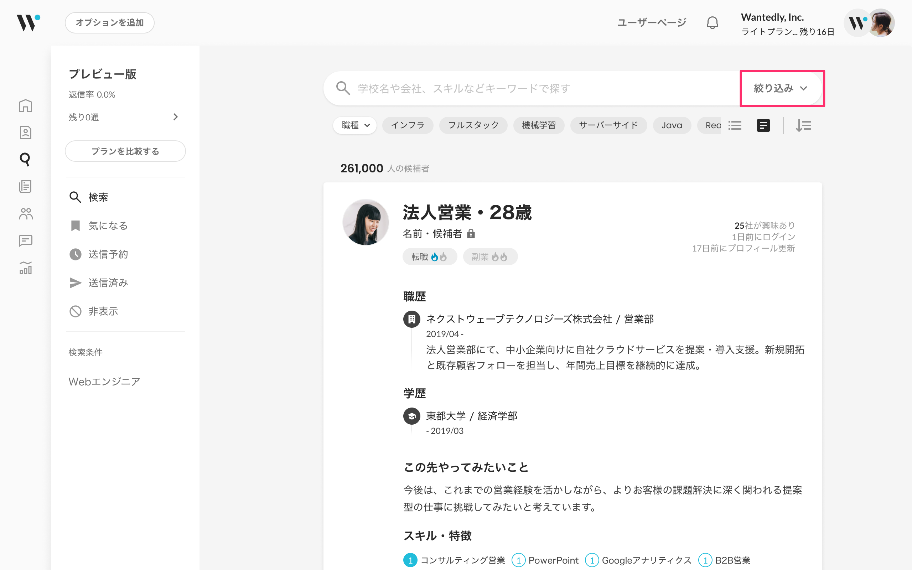Open the candidate profile photo
The image size is (912, 570).
366,222
